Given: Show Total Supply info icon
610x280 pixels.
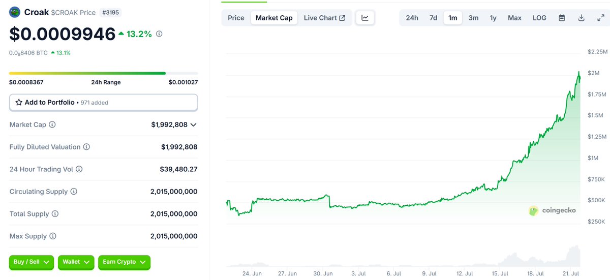Looking at the screenshot, I should click(x=55, y=214).
